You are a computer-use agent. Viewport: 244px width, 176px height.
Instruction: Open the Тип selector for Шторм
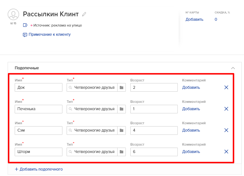tap(92, 152)
